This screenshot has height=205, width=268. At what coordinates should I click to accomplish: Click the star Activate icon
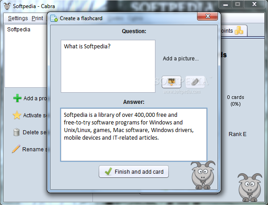pos(17,115)
